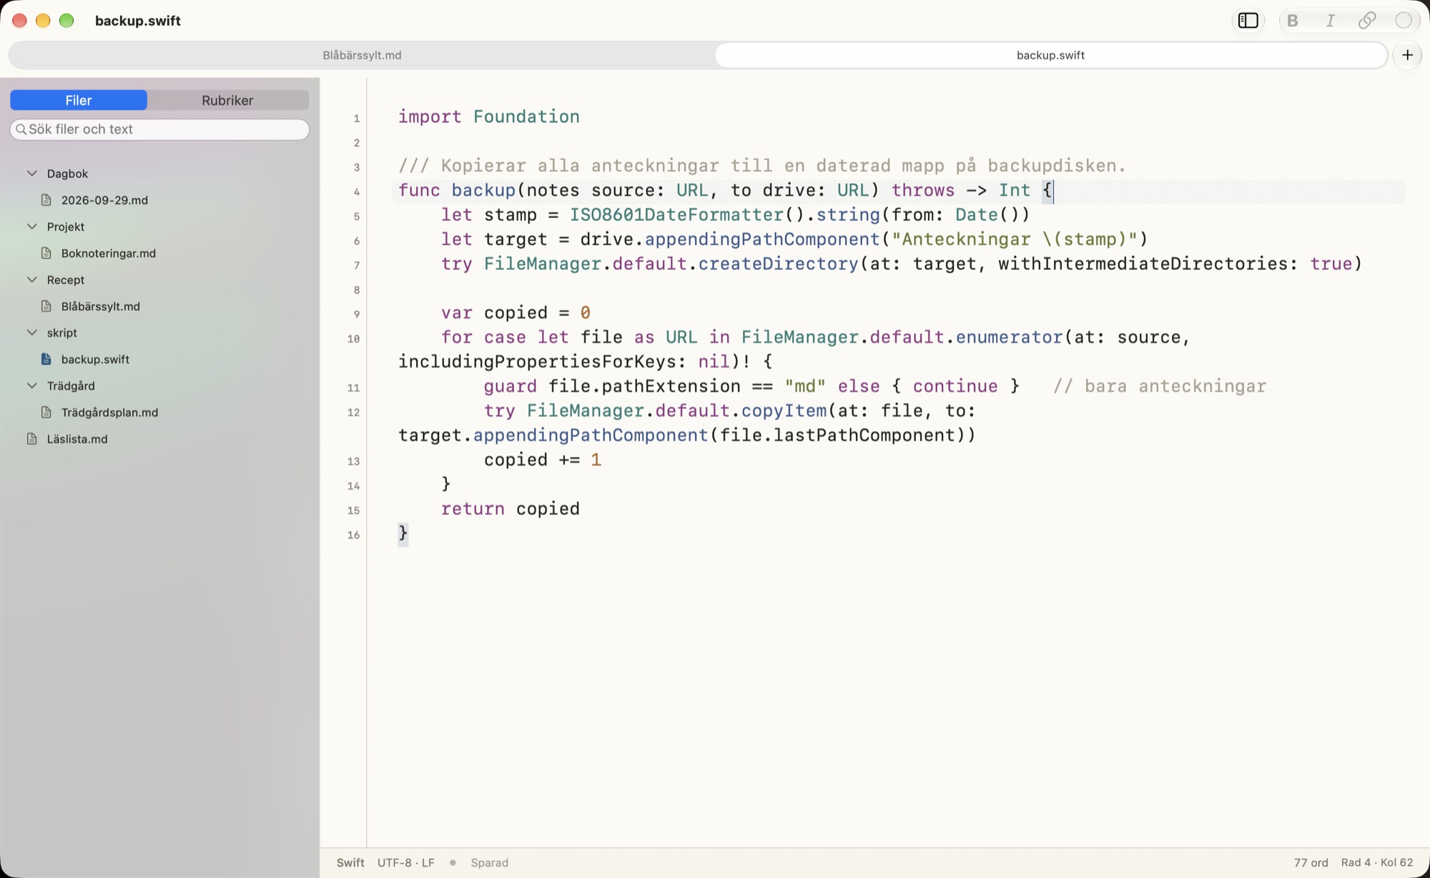The height and width of the screenshot is (878, 1430).
Task: Click line number 16 in gutter
Action: pos(353,535)
